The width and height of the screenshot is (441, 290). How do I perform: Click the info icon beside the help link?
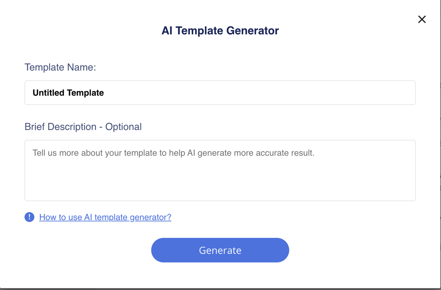click(29, 217)
